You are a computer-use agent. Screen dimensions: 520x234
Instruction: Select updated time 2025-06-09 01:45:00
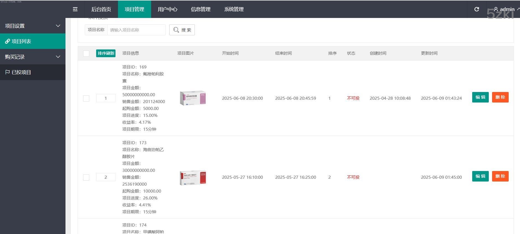click(441, 177)
